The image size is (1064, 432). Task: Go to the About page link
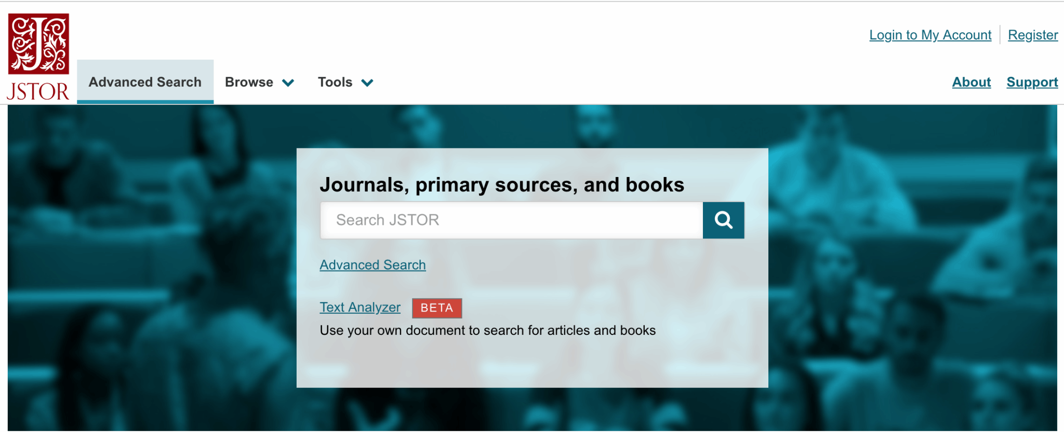(971, 82)
